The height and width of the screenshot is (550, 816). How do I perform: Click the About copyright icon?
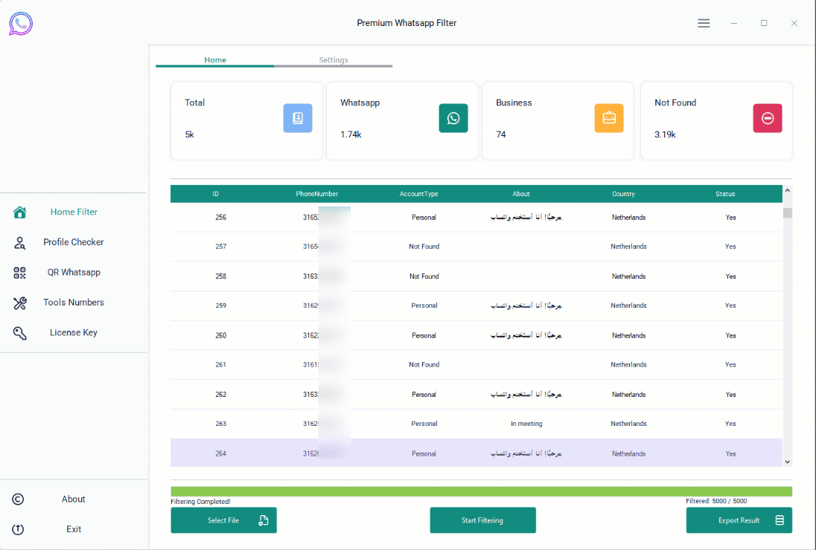[18, 499]
